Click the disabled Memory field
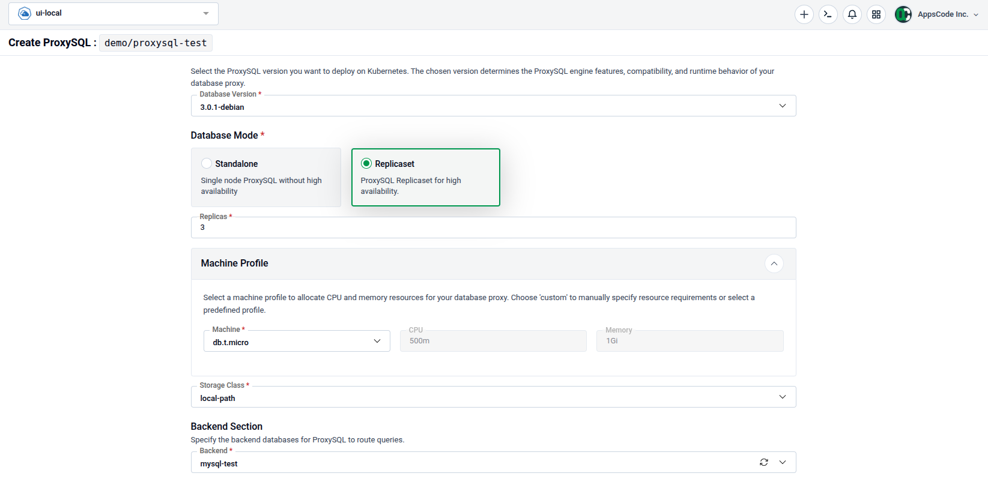 (x=690, y=341)
